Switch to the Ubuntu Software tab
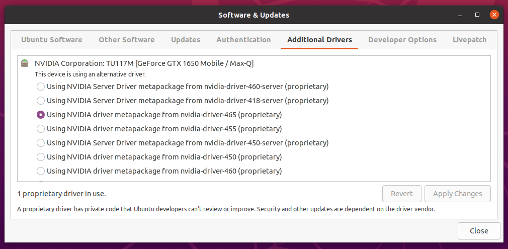The width and height of the screenshot is (508, 249). click(51, 40)
